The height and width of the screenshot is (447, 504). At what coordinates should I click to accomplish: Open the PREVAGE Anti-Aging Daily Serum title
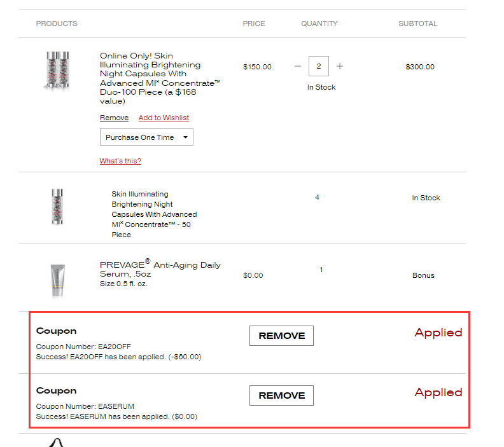click(x=160, y=269)
